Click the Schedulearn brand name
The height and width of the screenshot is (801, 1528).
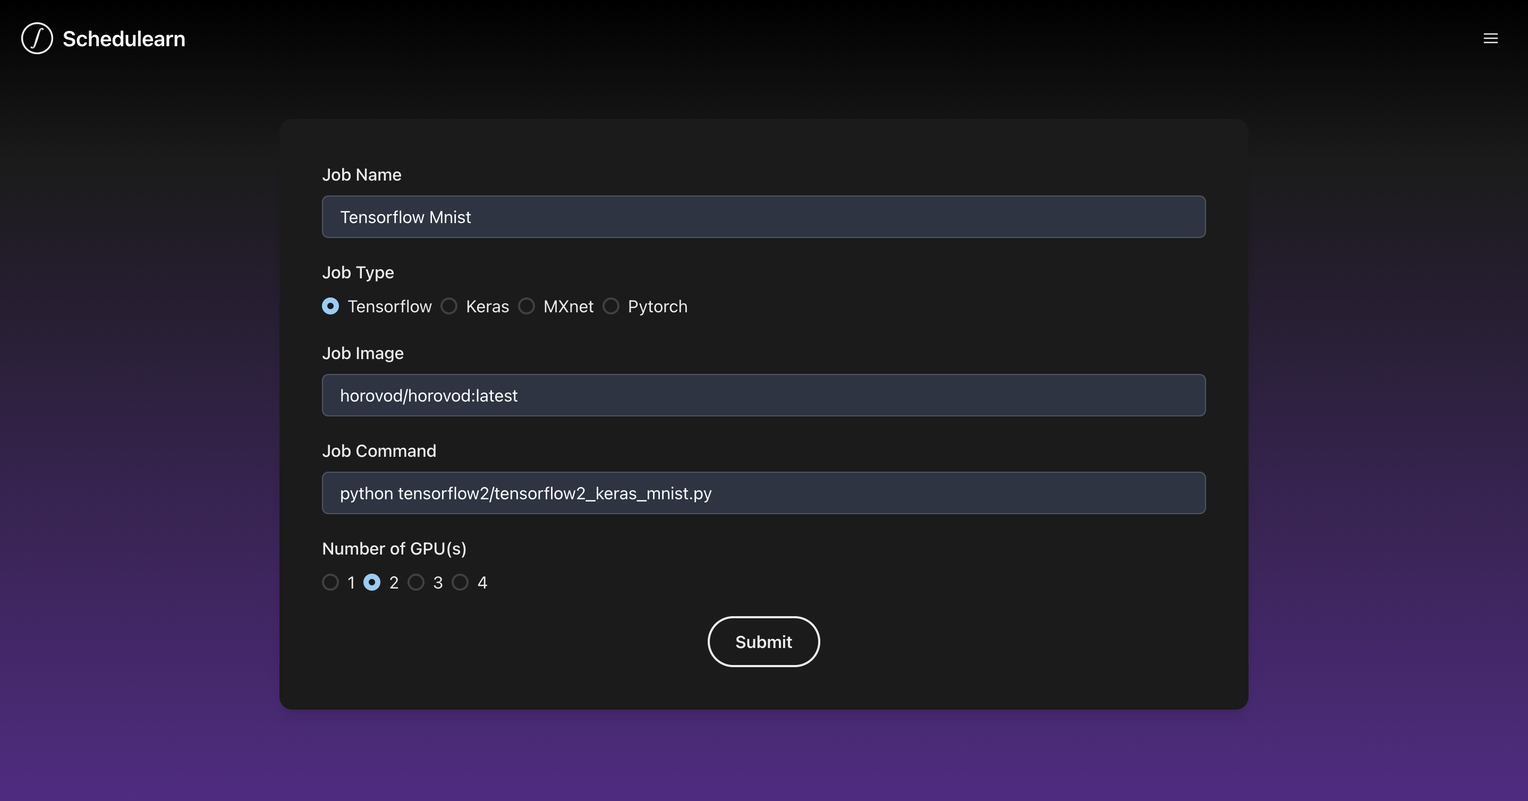(124, 39)
